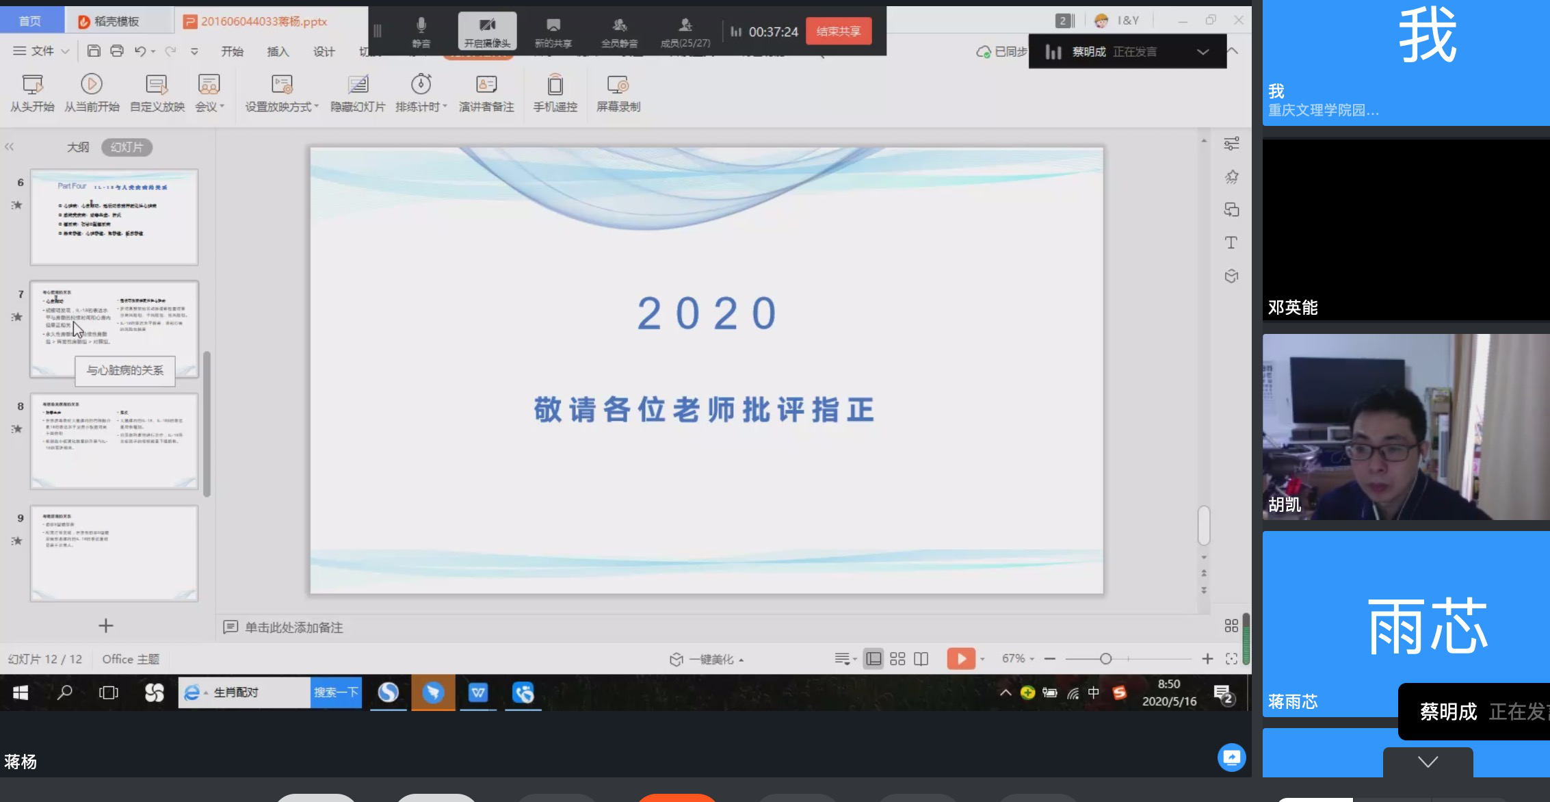Expand the 文件 menu dropdown arrow
This screenshot has width=1550, height=802.
tap(65, 51)
